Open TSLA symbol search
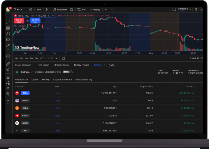 (x=18, y=10)
